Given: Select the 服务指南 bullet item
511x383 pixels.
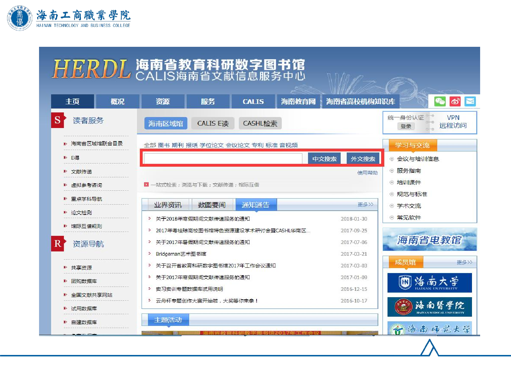Looking at the screenshot, I should click(x=408, y=171).
